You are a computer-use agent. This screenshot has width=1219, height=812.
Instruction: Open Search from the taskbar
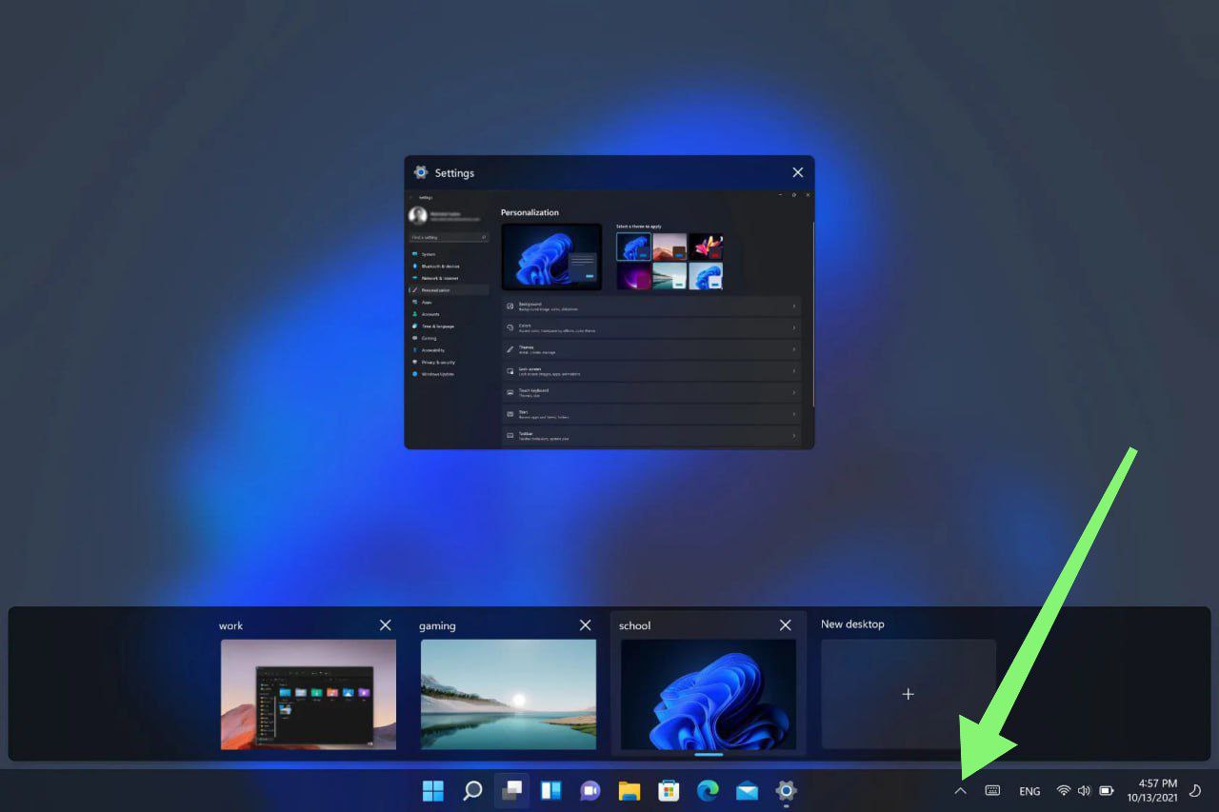tap(472, 791)
